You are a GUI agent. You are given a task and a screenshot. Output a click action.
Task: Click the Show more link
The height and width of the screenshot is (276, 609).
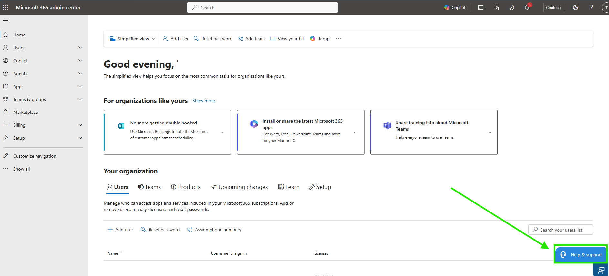coord(204,101)
